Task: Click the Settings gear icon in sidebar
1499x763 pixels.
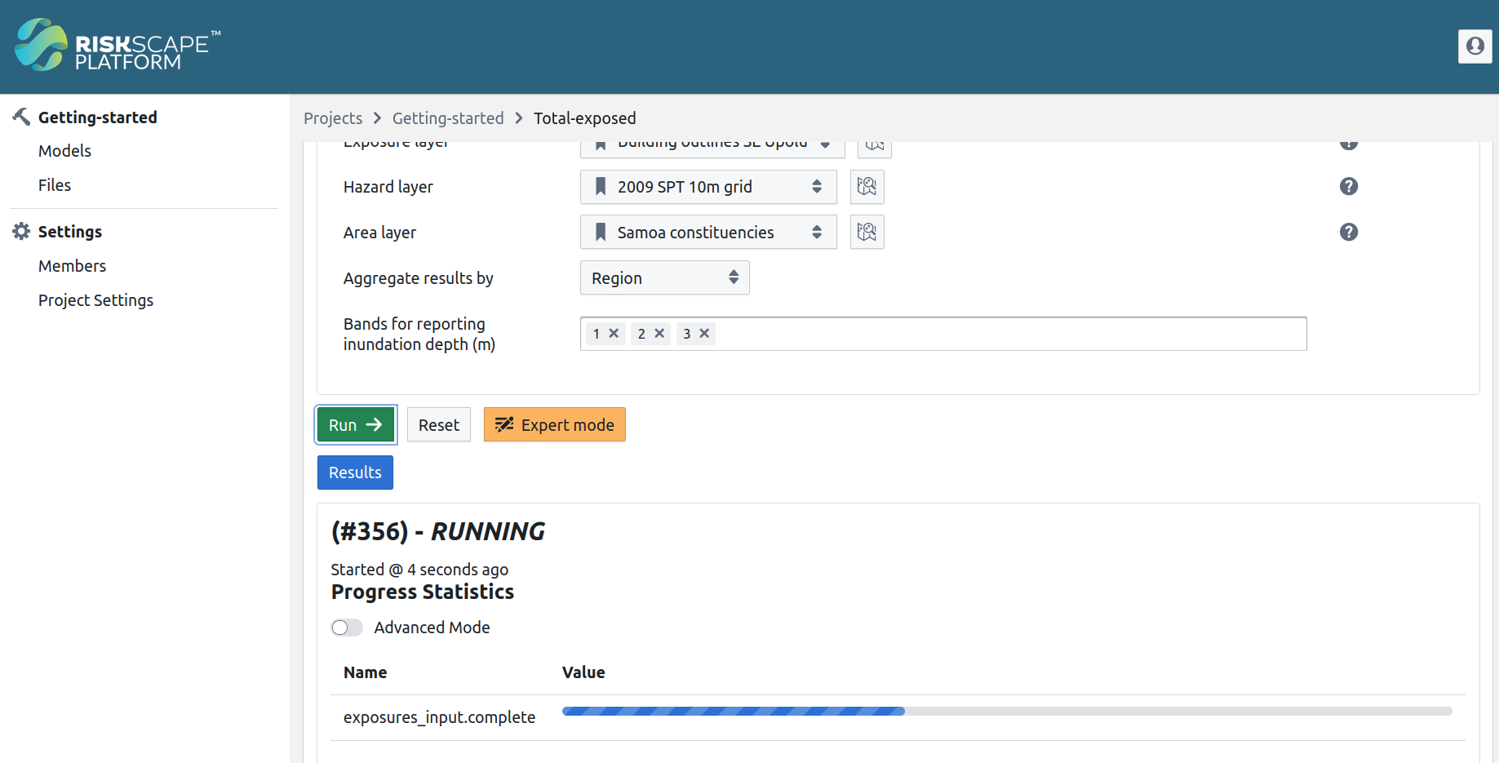Action: 21,231
